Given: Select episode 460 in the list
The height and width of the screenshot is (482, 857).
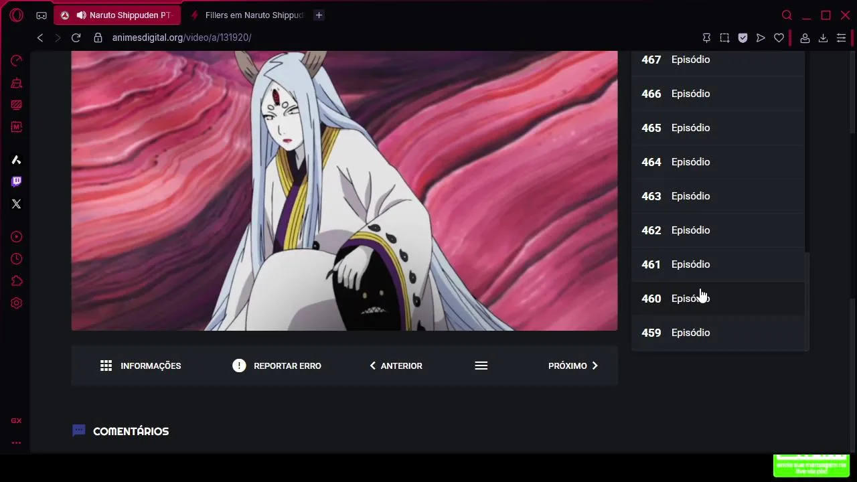Looking at the screenshot, I should tap(718, 299).
